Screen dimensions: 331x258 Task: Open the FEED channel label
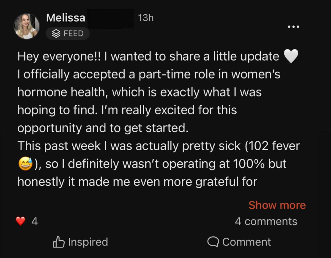click(67, 33)
